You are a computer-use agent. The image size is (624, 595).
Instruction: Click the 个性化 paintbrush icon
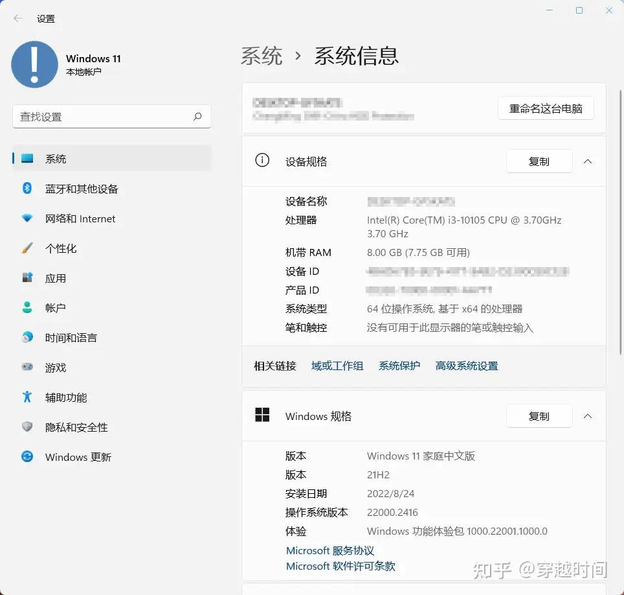point(27,248)
